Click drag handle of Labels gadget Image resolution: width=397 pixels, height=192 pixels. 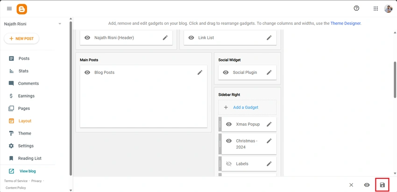220,164
